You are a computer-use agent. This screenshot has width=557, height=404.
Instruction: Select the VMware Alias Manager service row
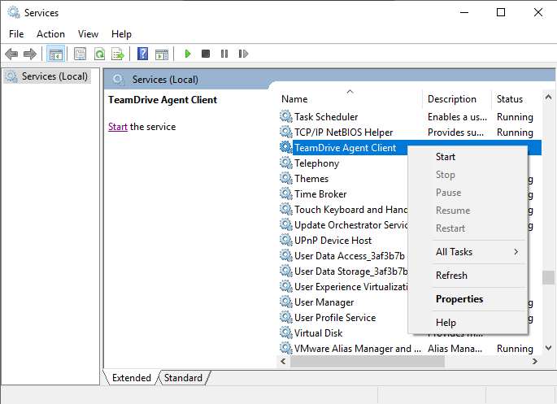[410, 348]
